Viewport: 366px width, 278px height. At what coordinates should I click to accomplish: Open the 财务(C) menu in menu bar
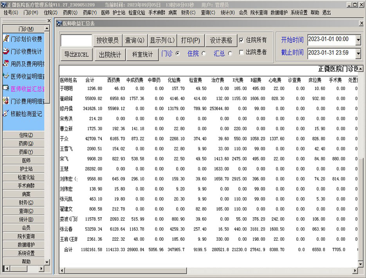pos(188,13)
